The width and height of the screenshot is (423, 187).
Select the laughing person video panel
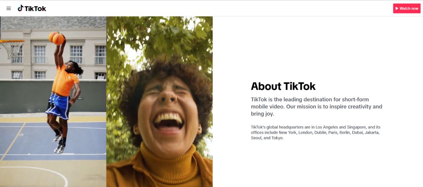pyautogui.click(x=159, y=102)
